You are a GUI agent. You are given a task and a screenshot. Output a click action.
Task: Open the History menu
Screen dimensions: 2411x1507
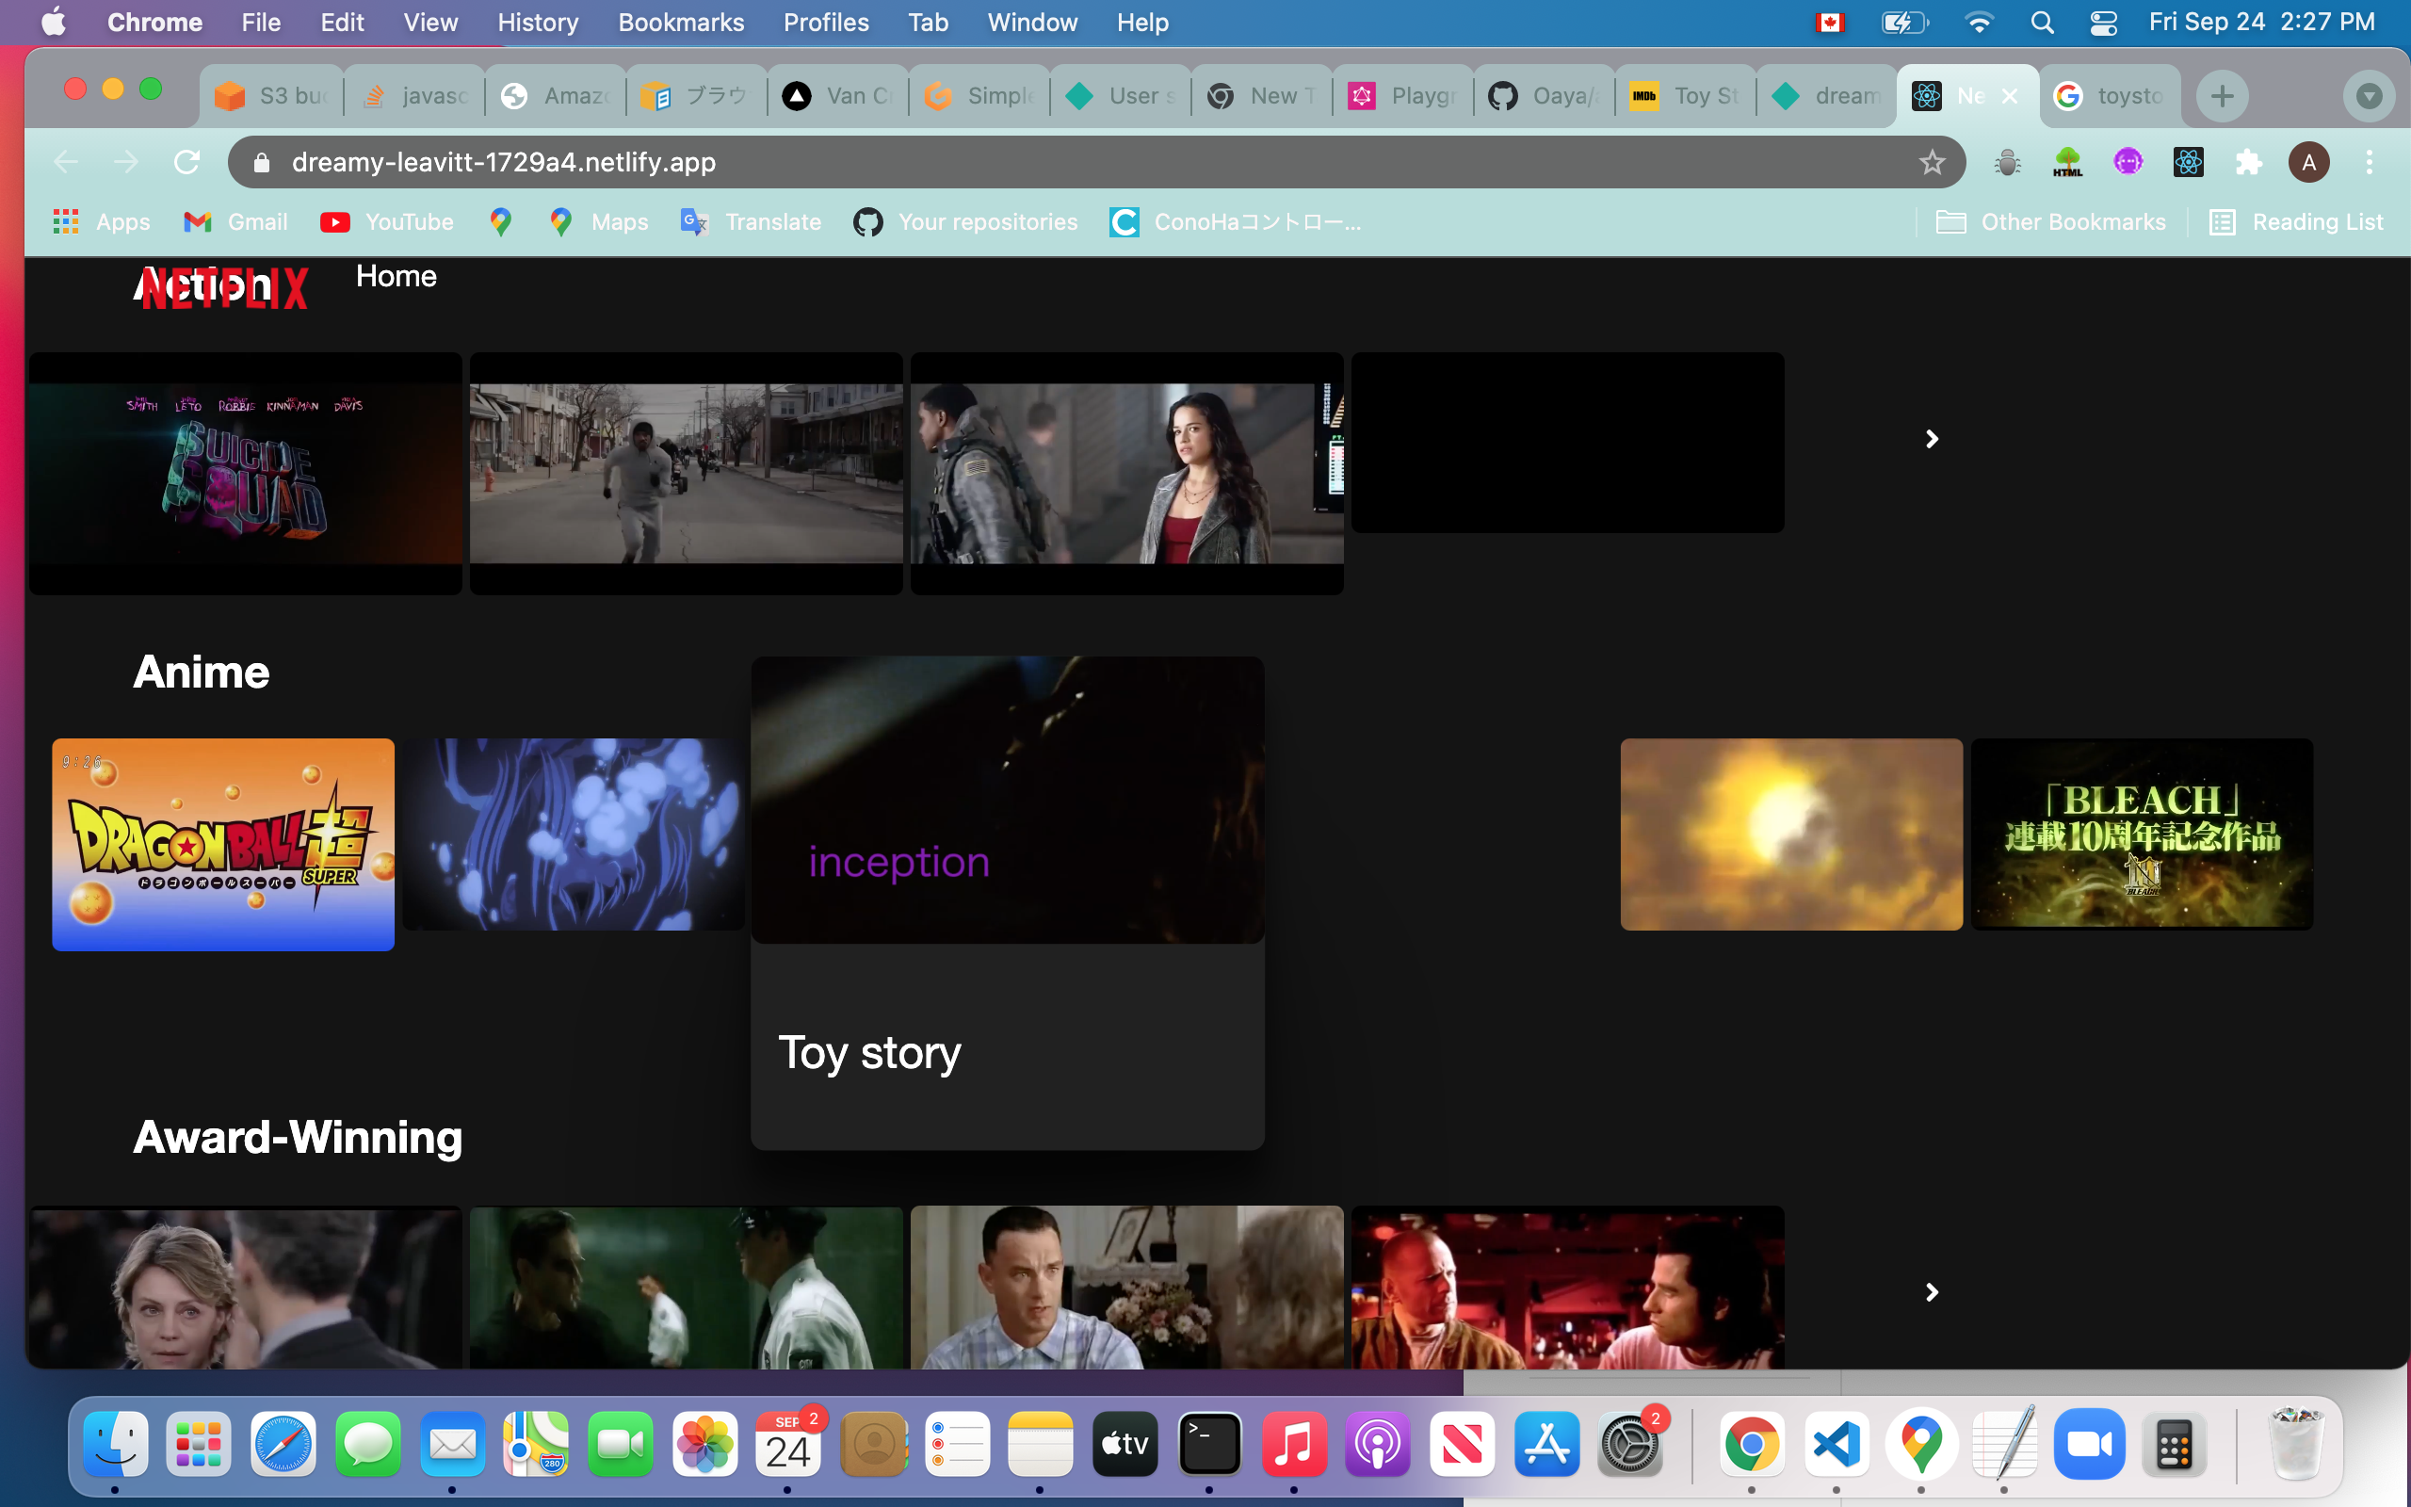point(536,22)
